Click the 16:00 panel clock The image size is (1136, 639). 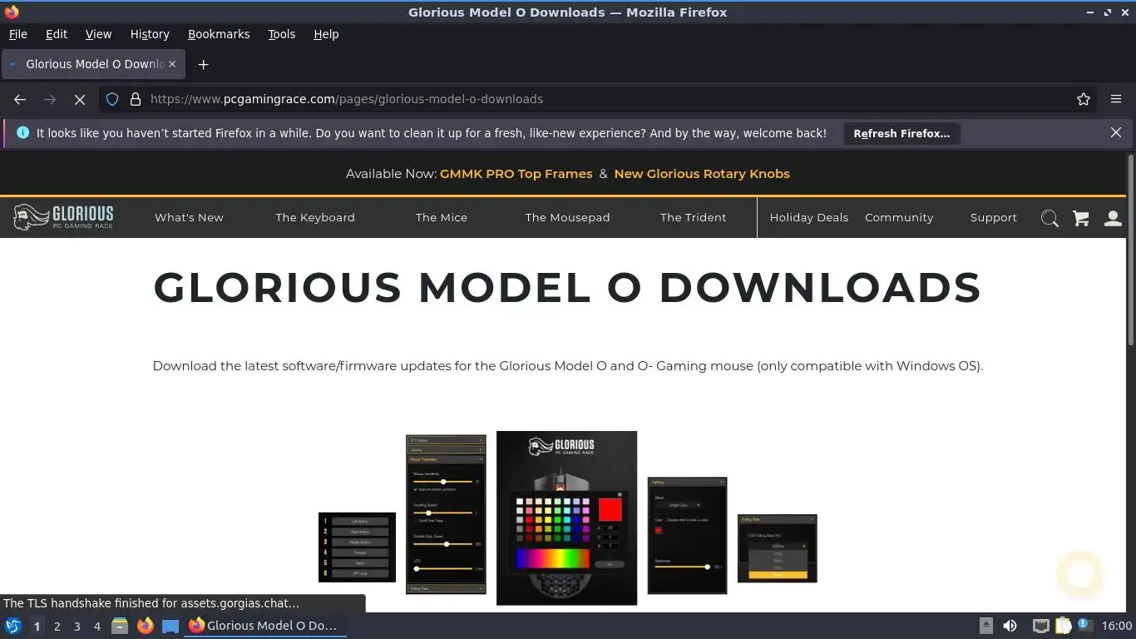[1116, 626]
